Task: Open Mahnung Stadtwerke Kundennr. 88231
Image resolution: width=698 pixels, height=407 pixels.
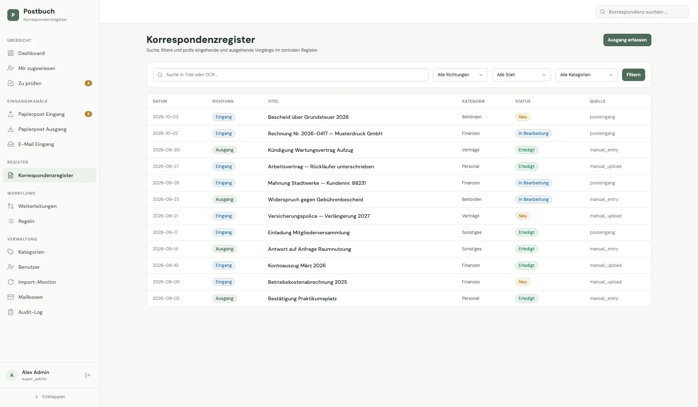Action: point(317,183)
